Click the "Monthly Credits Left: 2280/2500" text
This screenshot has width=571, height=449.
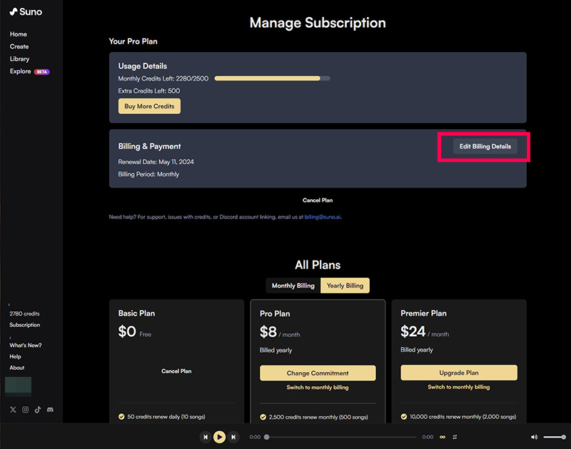coord(163,79)
